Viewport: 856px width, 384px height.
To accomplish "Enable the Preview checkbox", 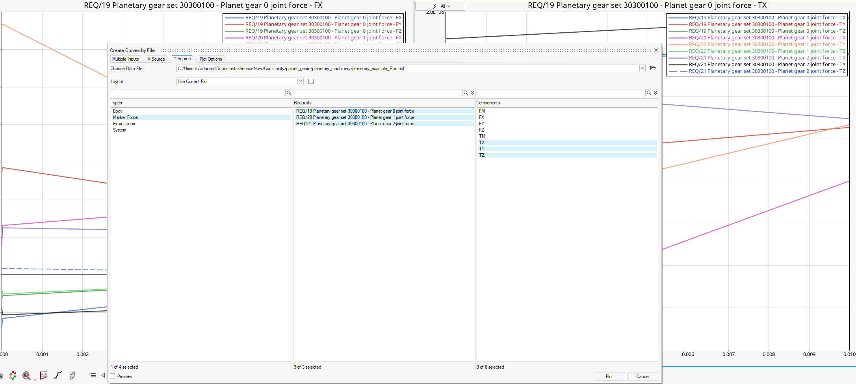I will pyautogui.click(x=113, y=376).
